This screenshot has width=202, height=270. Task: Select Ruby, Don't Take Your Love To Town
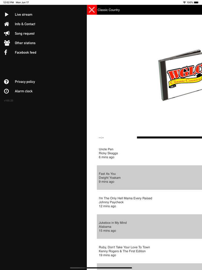click(149, 251)
